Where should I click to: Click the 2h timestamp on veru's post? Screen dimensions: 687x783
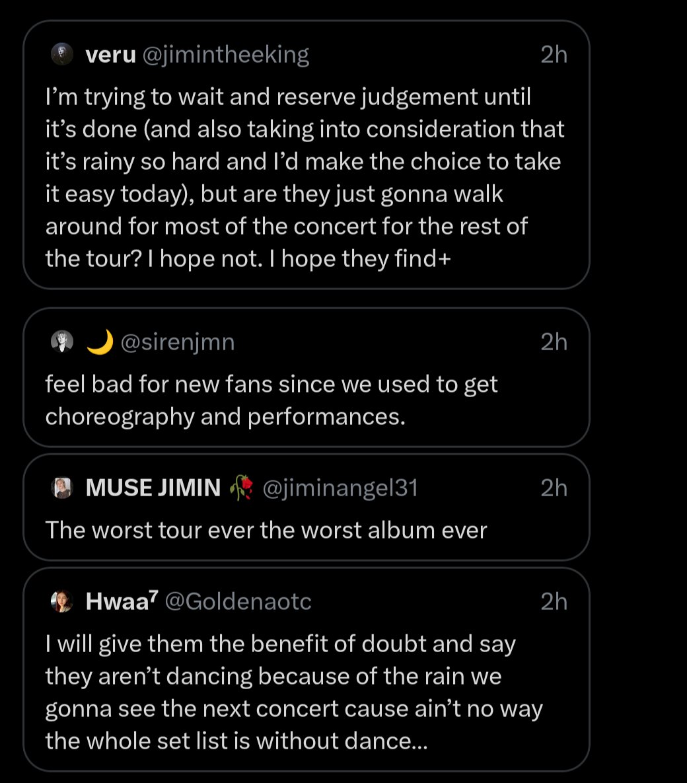pyautogui.click(x=554, y=54)
